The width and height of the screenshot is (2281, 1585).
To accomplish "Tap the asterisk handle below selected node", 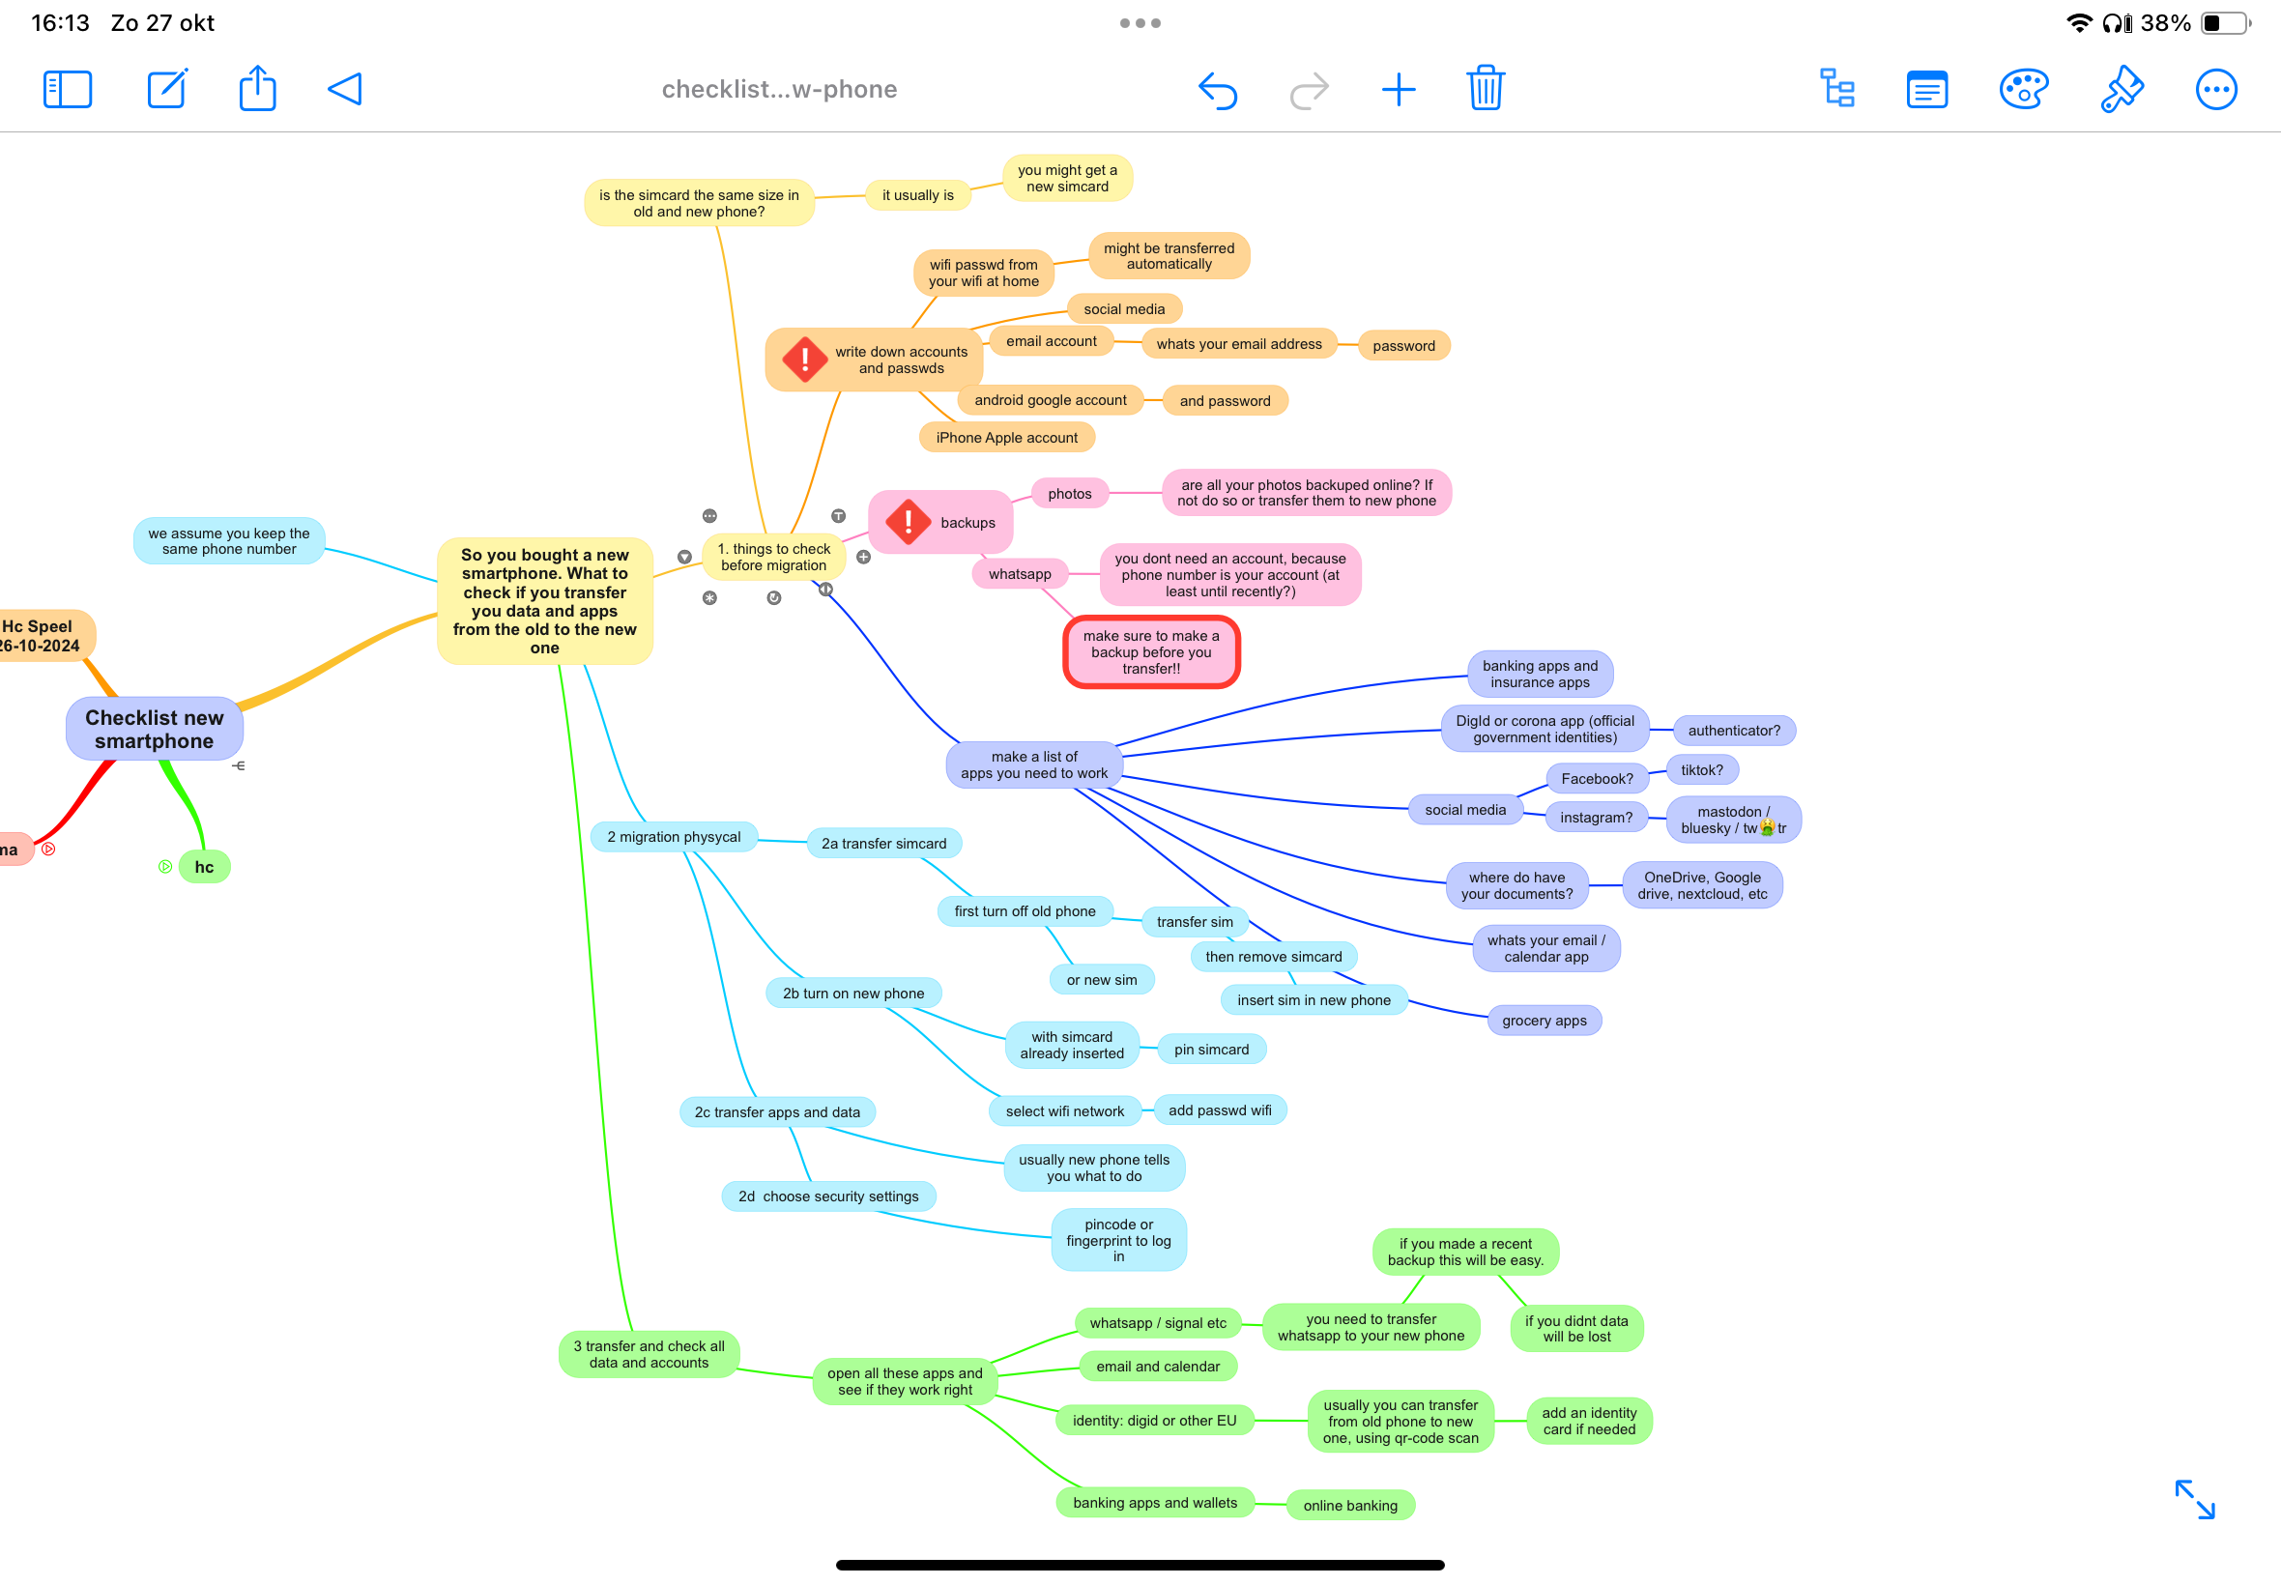I will [709, 598].
